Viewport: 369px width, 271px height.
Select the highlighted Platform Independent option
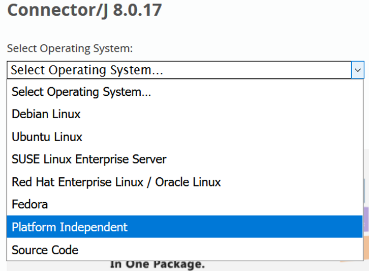coord(184,227)
